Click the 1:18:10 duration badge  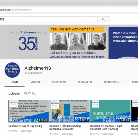(84, 120)
